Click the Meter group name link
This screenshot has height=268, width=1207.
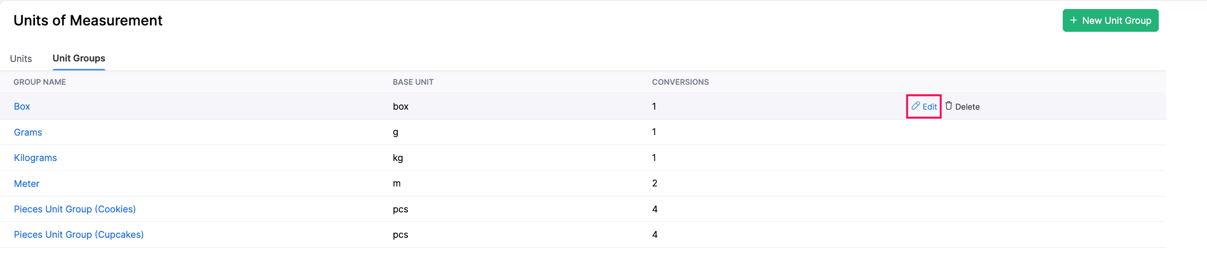pos(27,184)
